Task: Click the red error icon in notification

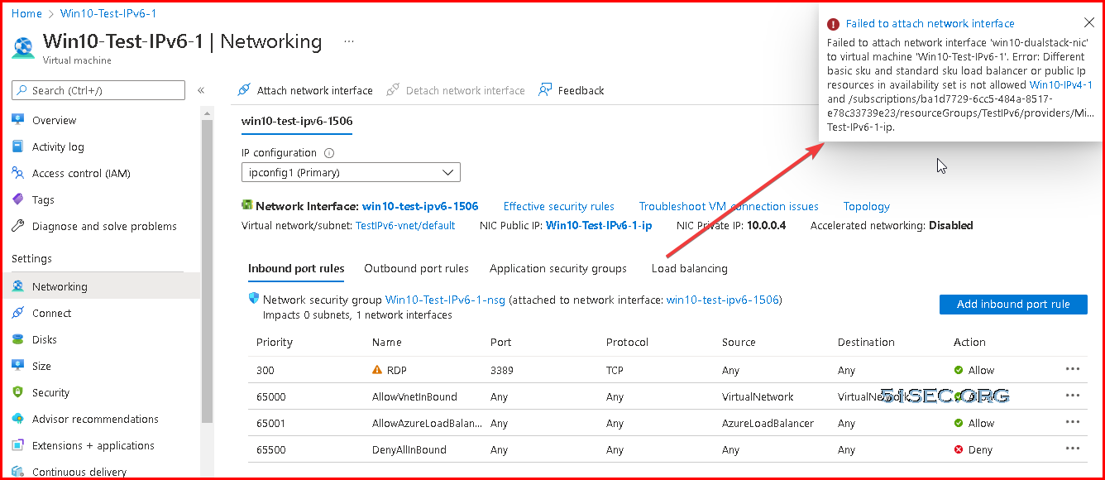Action: (x=834, y=24)
